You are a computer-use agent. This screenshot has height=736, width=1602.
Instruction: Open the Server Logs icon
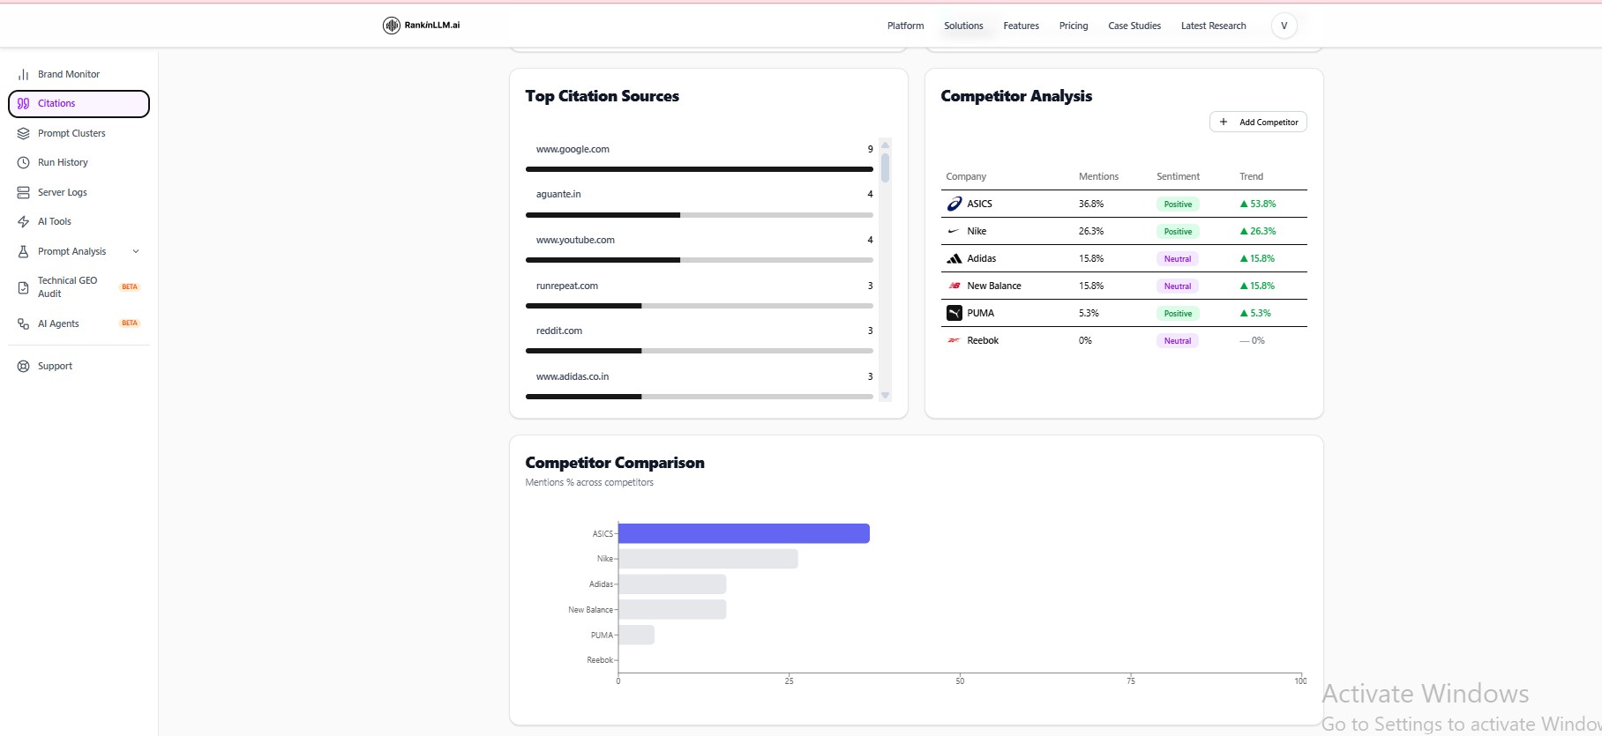(x=24, y=193)
